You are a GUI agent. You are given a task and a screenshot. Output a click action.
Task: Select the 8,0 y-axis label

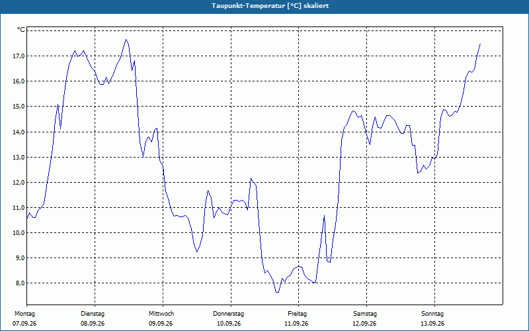pyautogui.click(x=19, y=283)
